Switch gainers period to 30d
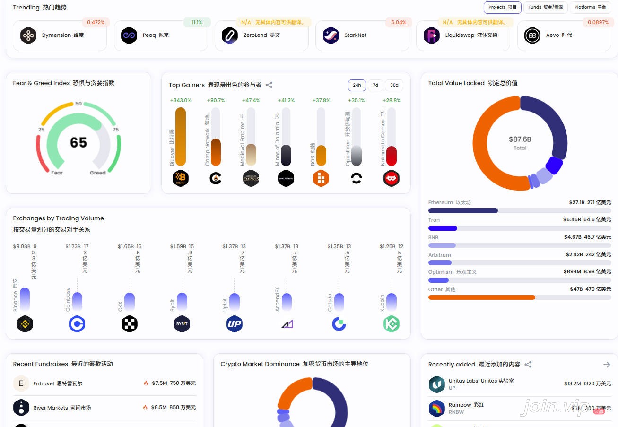 (x=394, y=85)
